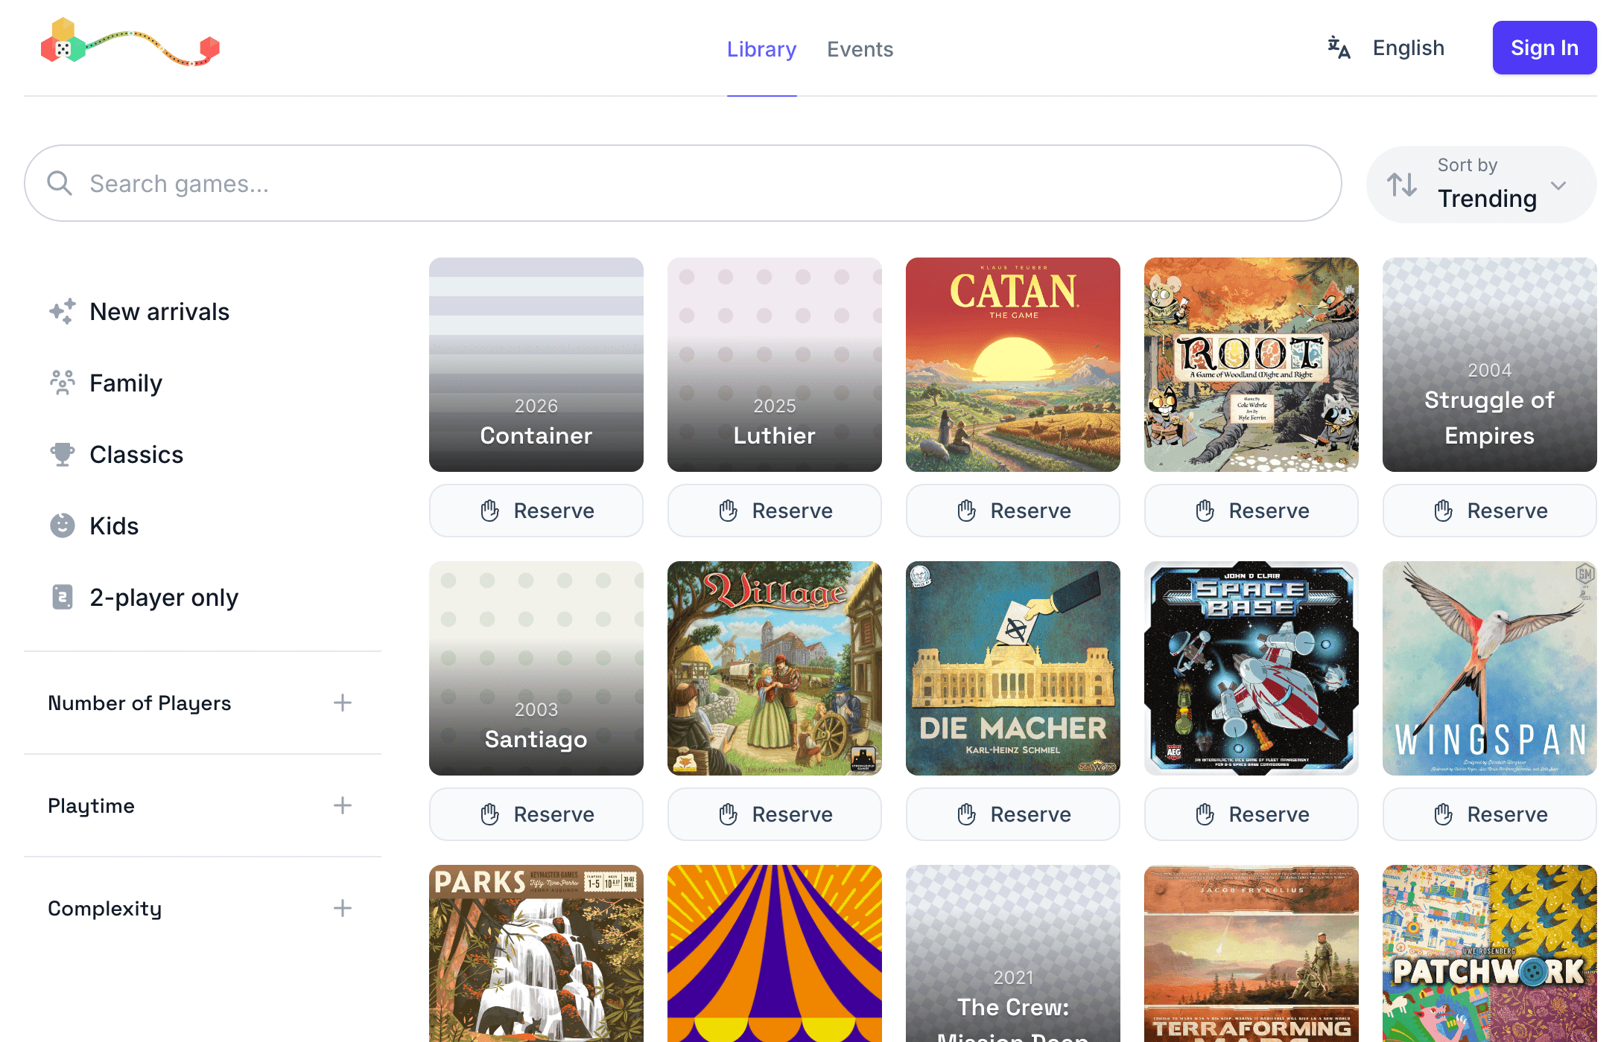1621x1042 pixels.
Task: Open the Root game cover
Action: point(1252,365)
